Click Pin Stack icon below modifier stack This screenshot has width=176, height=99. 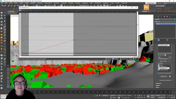pyautogui.click(x=156, y=40)
